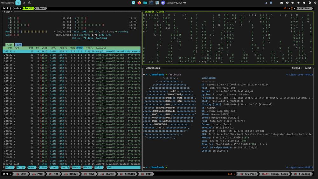The image size is (318, 179).
Task: Open the text editor panel icon
Action: coord(157,3)
